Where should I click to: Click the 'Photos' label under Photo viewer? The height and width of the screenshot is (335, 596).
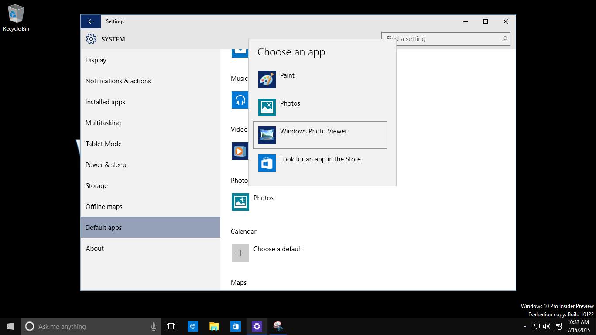[264, 198]
